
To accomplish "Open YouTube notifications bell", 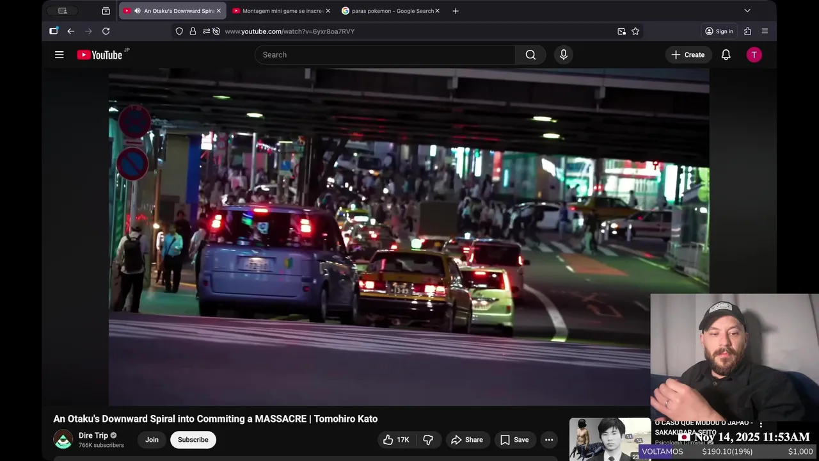I will (726, 55).
